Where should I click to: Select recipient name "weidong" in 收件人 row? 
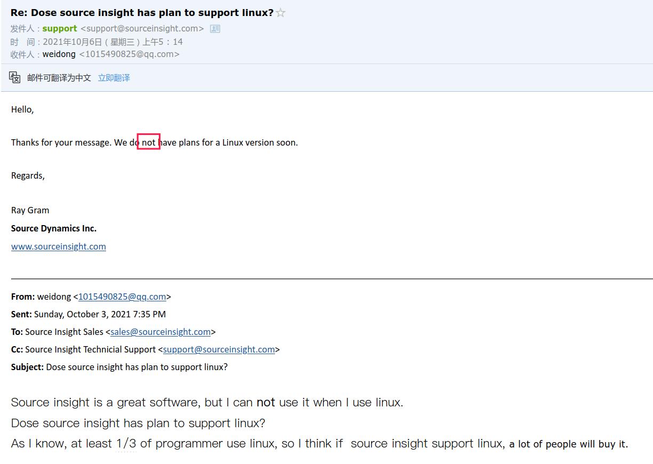pos(59,54)
